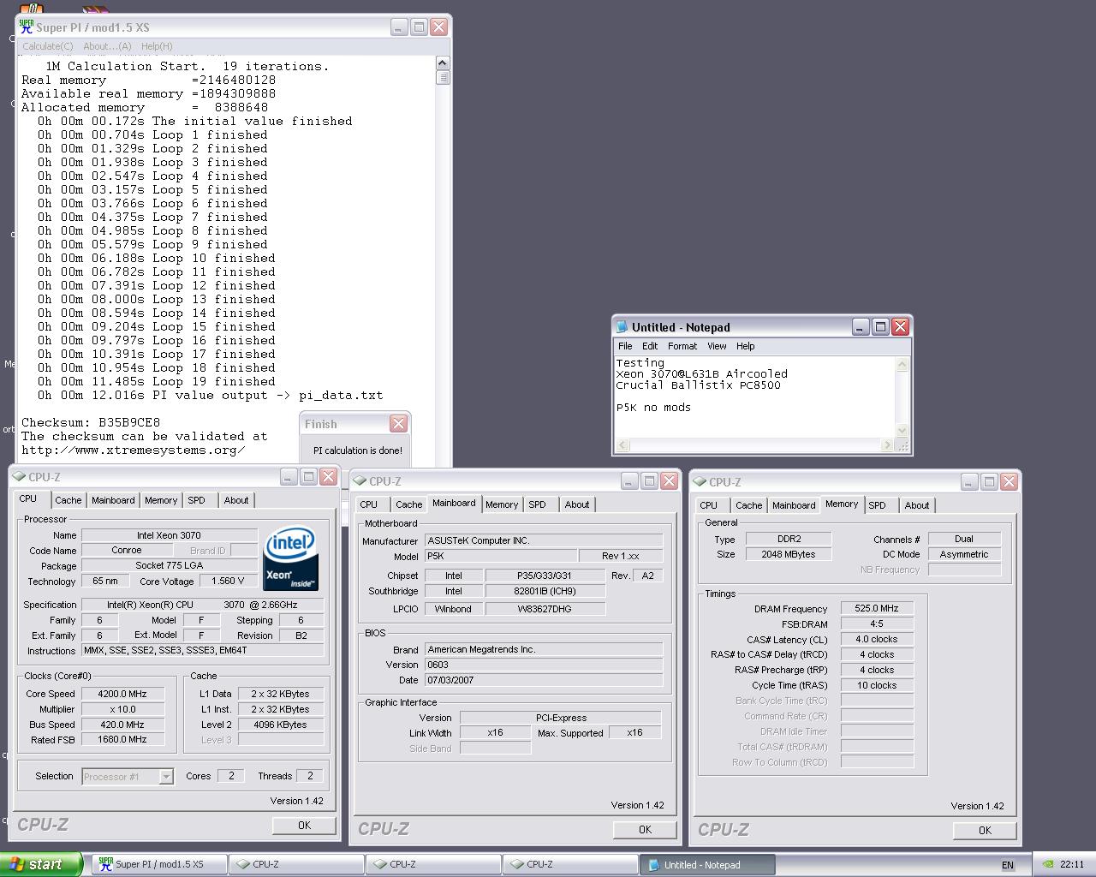The width and height of the screenshot is (1096, 877).
Task: Switch to SPD tab in left CPU-Z
Action: coord(197,500)
